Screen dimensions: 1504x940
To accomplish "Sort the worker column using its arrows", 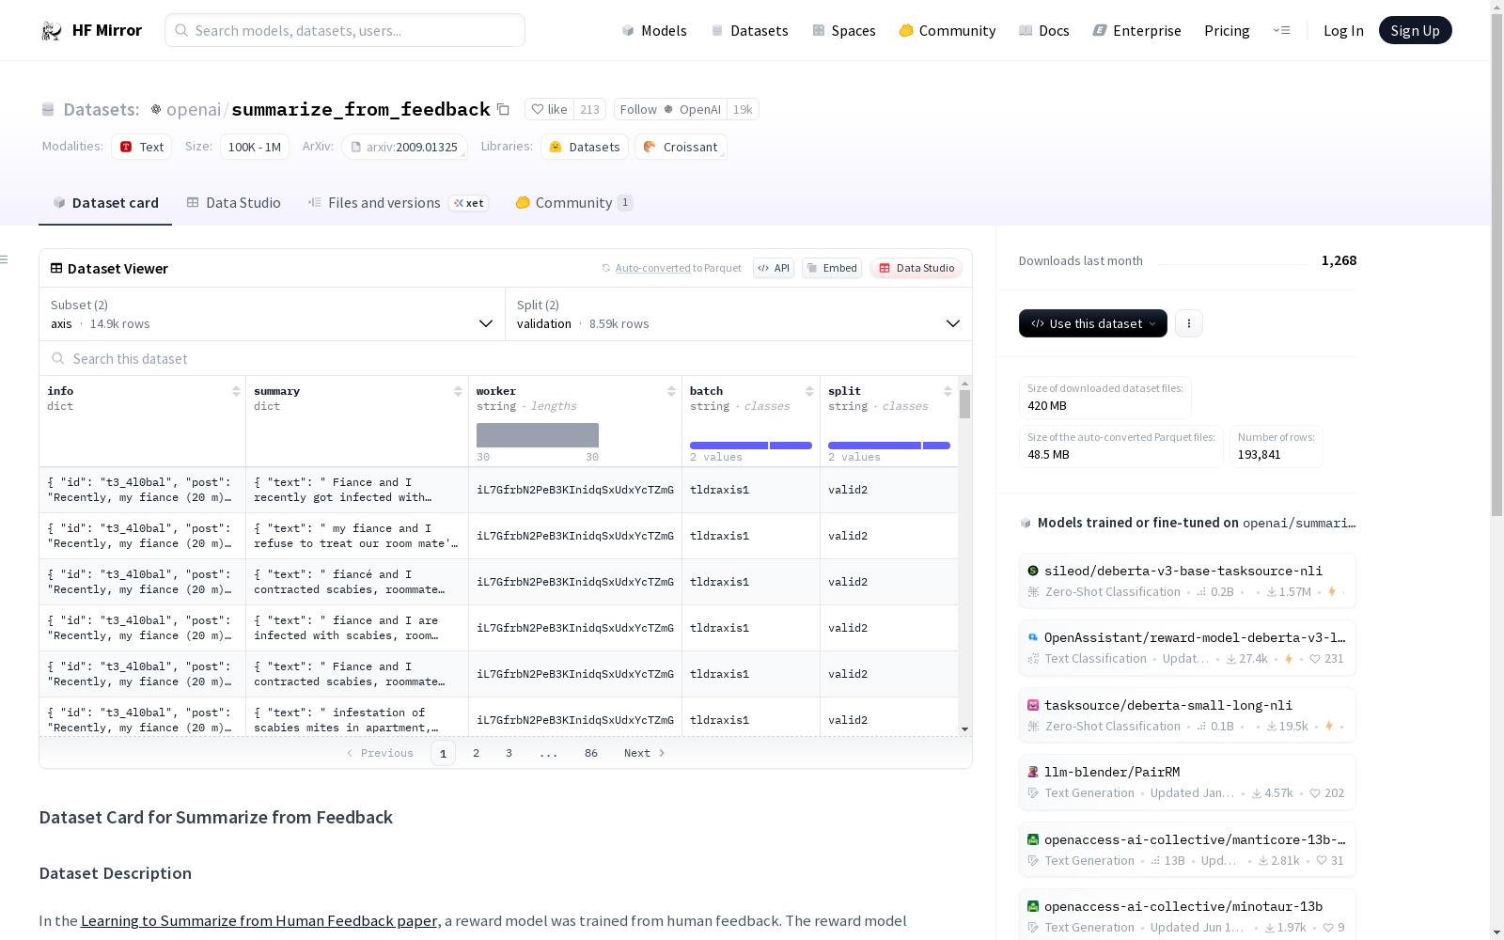I will click(x=671, y=391).
